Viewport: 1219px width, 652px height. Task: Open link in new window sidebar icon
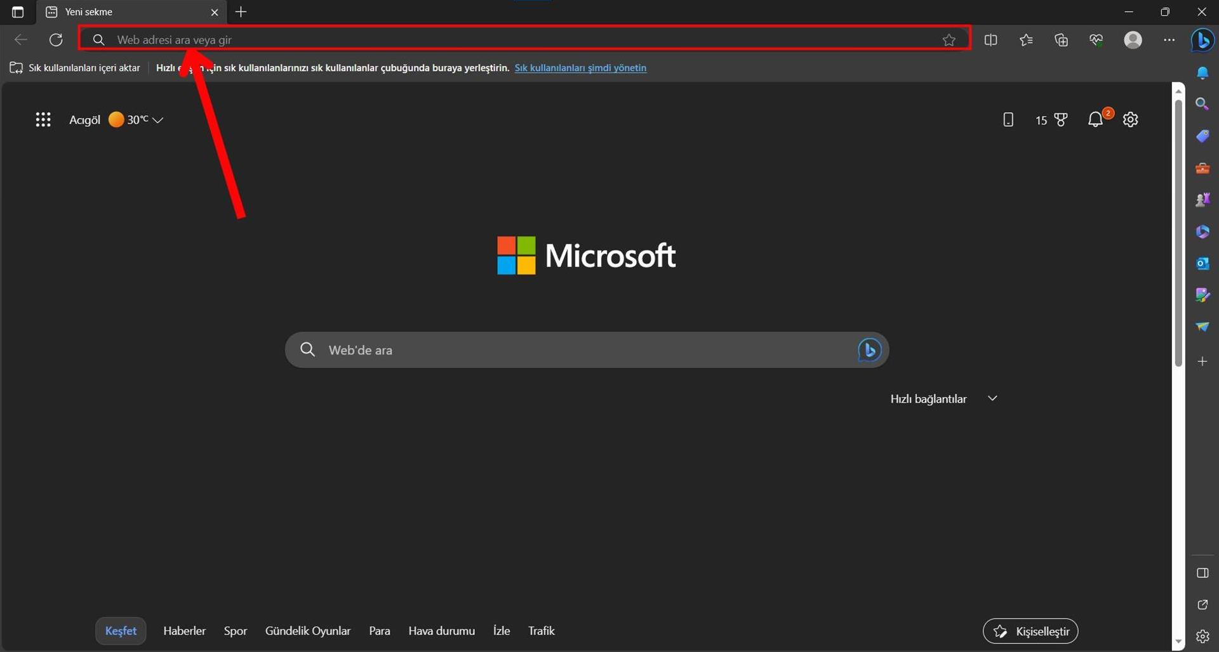click(1202, 605)
